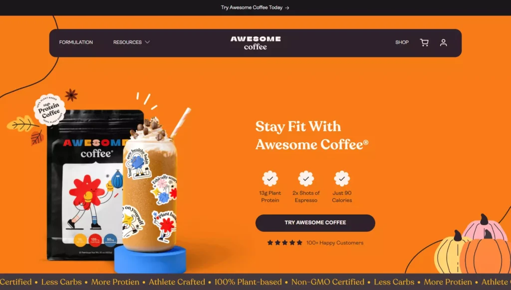Screen dimensions: 511x290
Task: Expand the Resources dropdown chevron
Action: pos(147,42)
